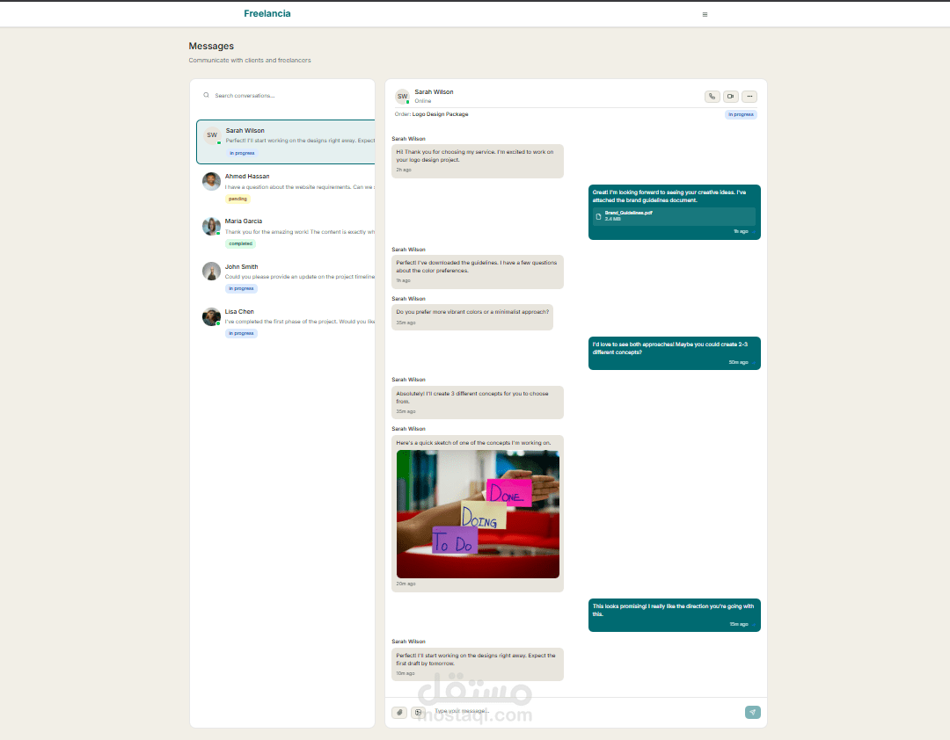This screenshot has height=740, width=950.
Task: Click the in progress badge under John Smith
Action: coord(241,288)
